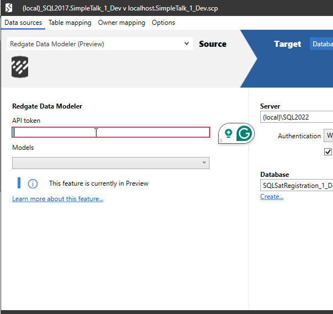
Task: Switch to the Table mapping tab
Action: [69, 23]
